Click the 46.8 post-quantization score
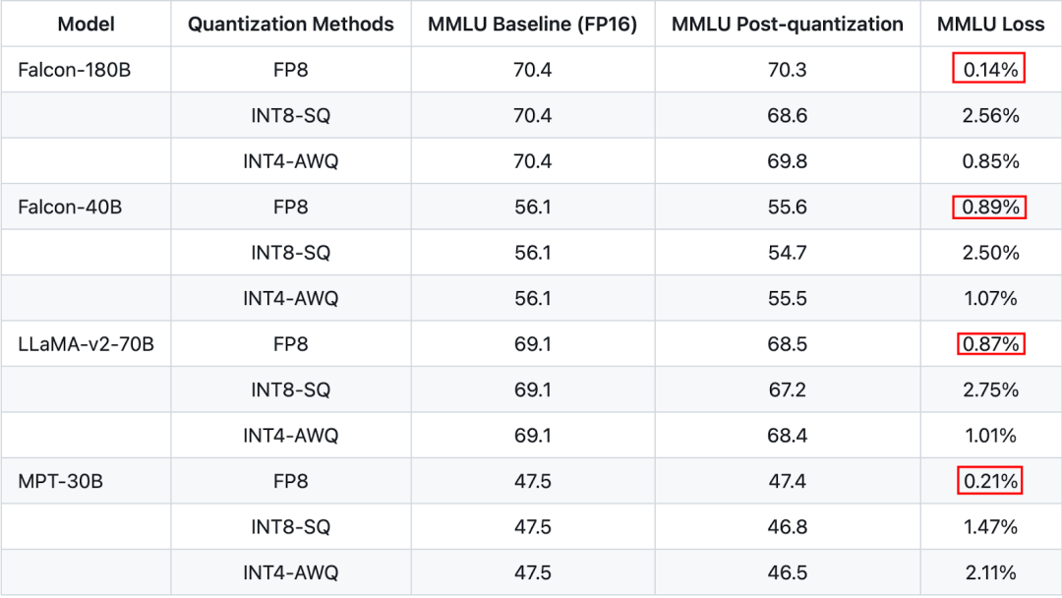Viewport: 1062px width, 598px height. tap(788, 527)
